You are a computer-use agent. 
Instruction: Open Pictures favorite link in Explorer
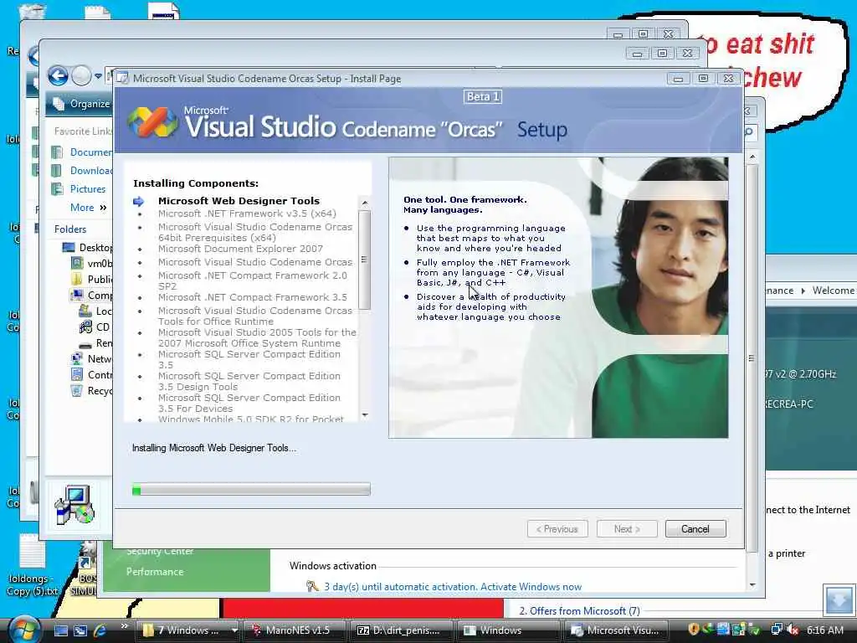pyautogui.click(x=87, y=189)
